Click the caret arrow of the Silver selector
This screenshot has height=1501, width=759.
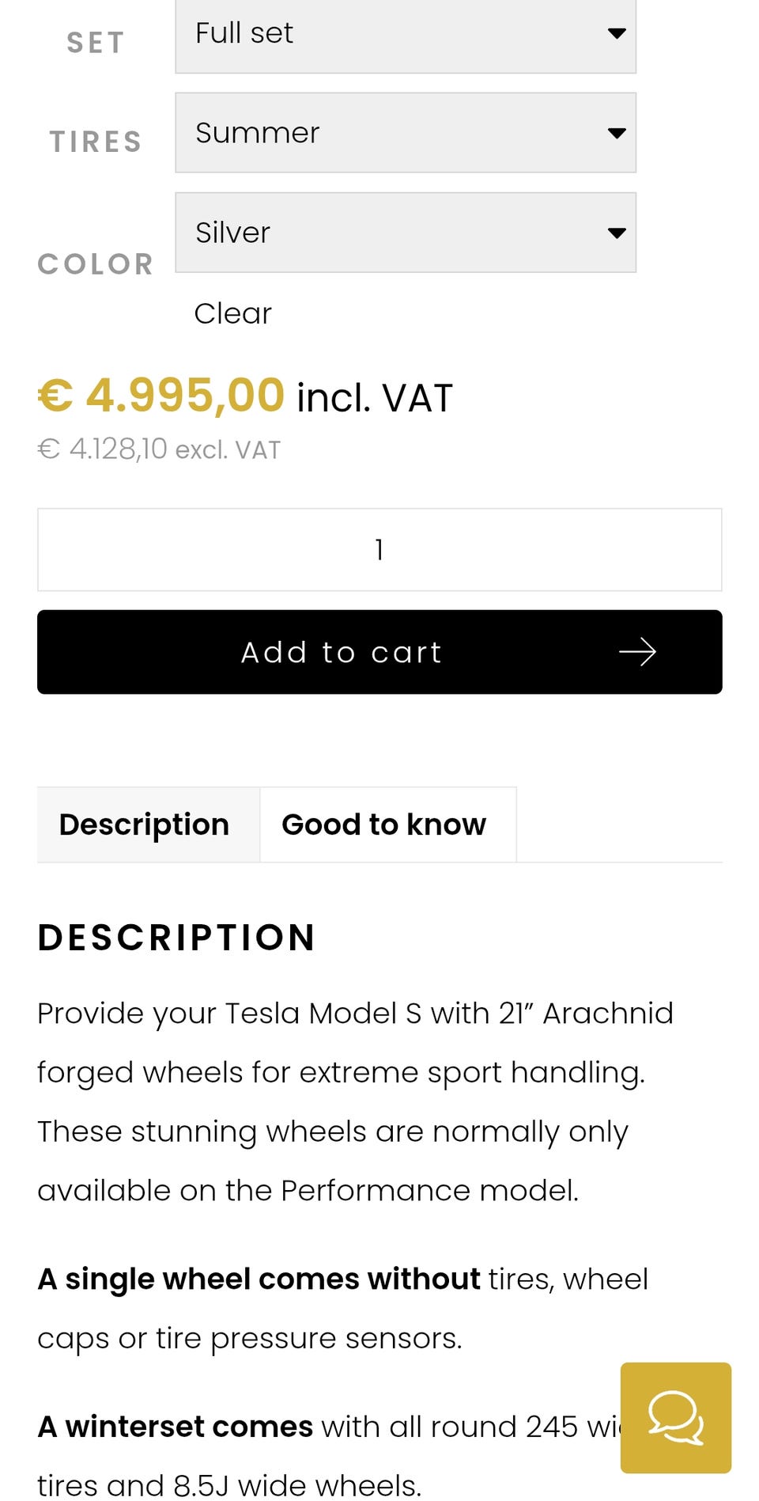(x=617, y=233)
